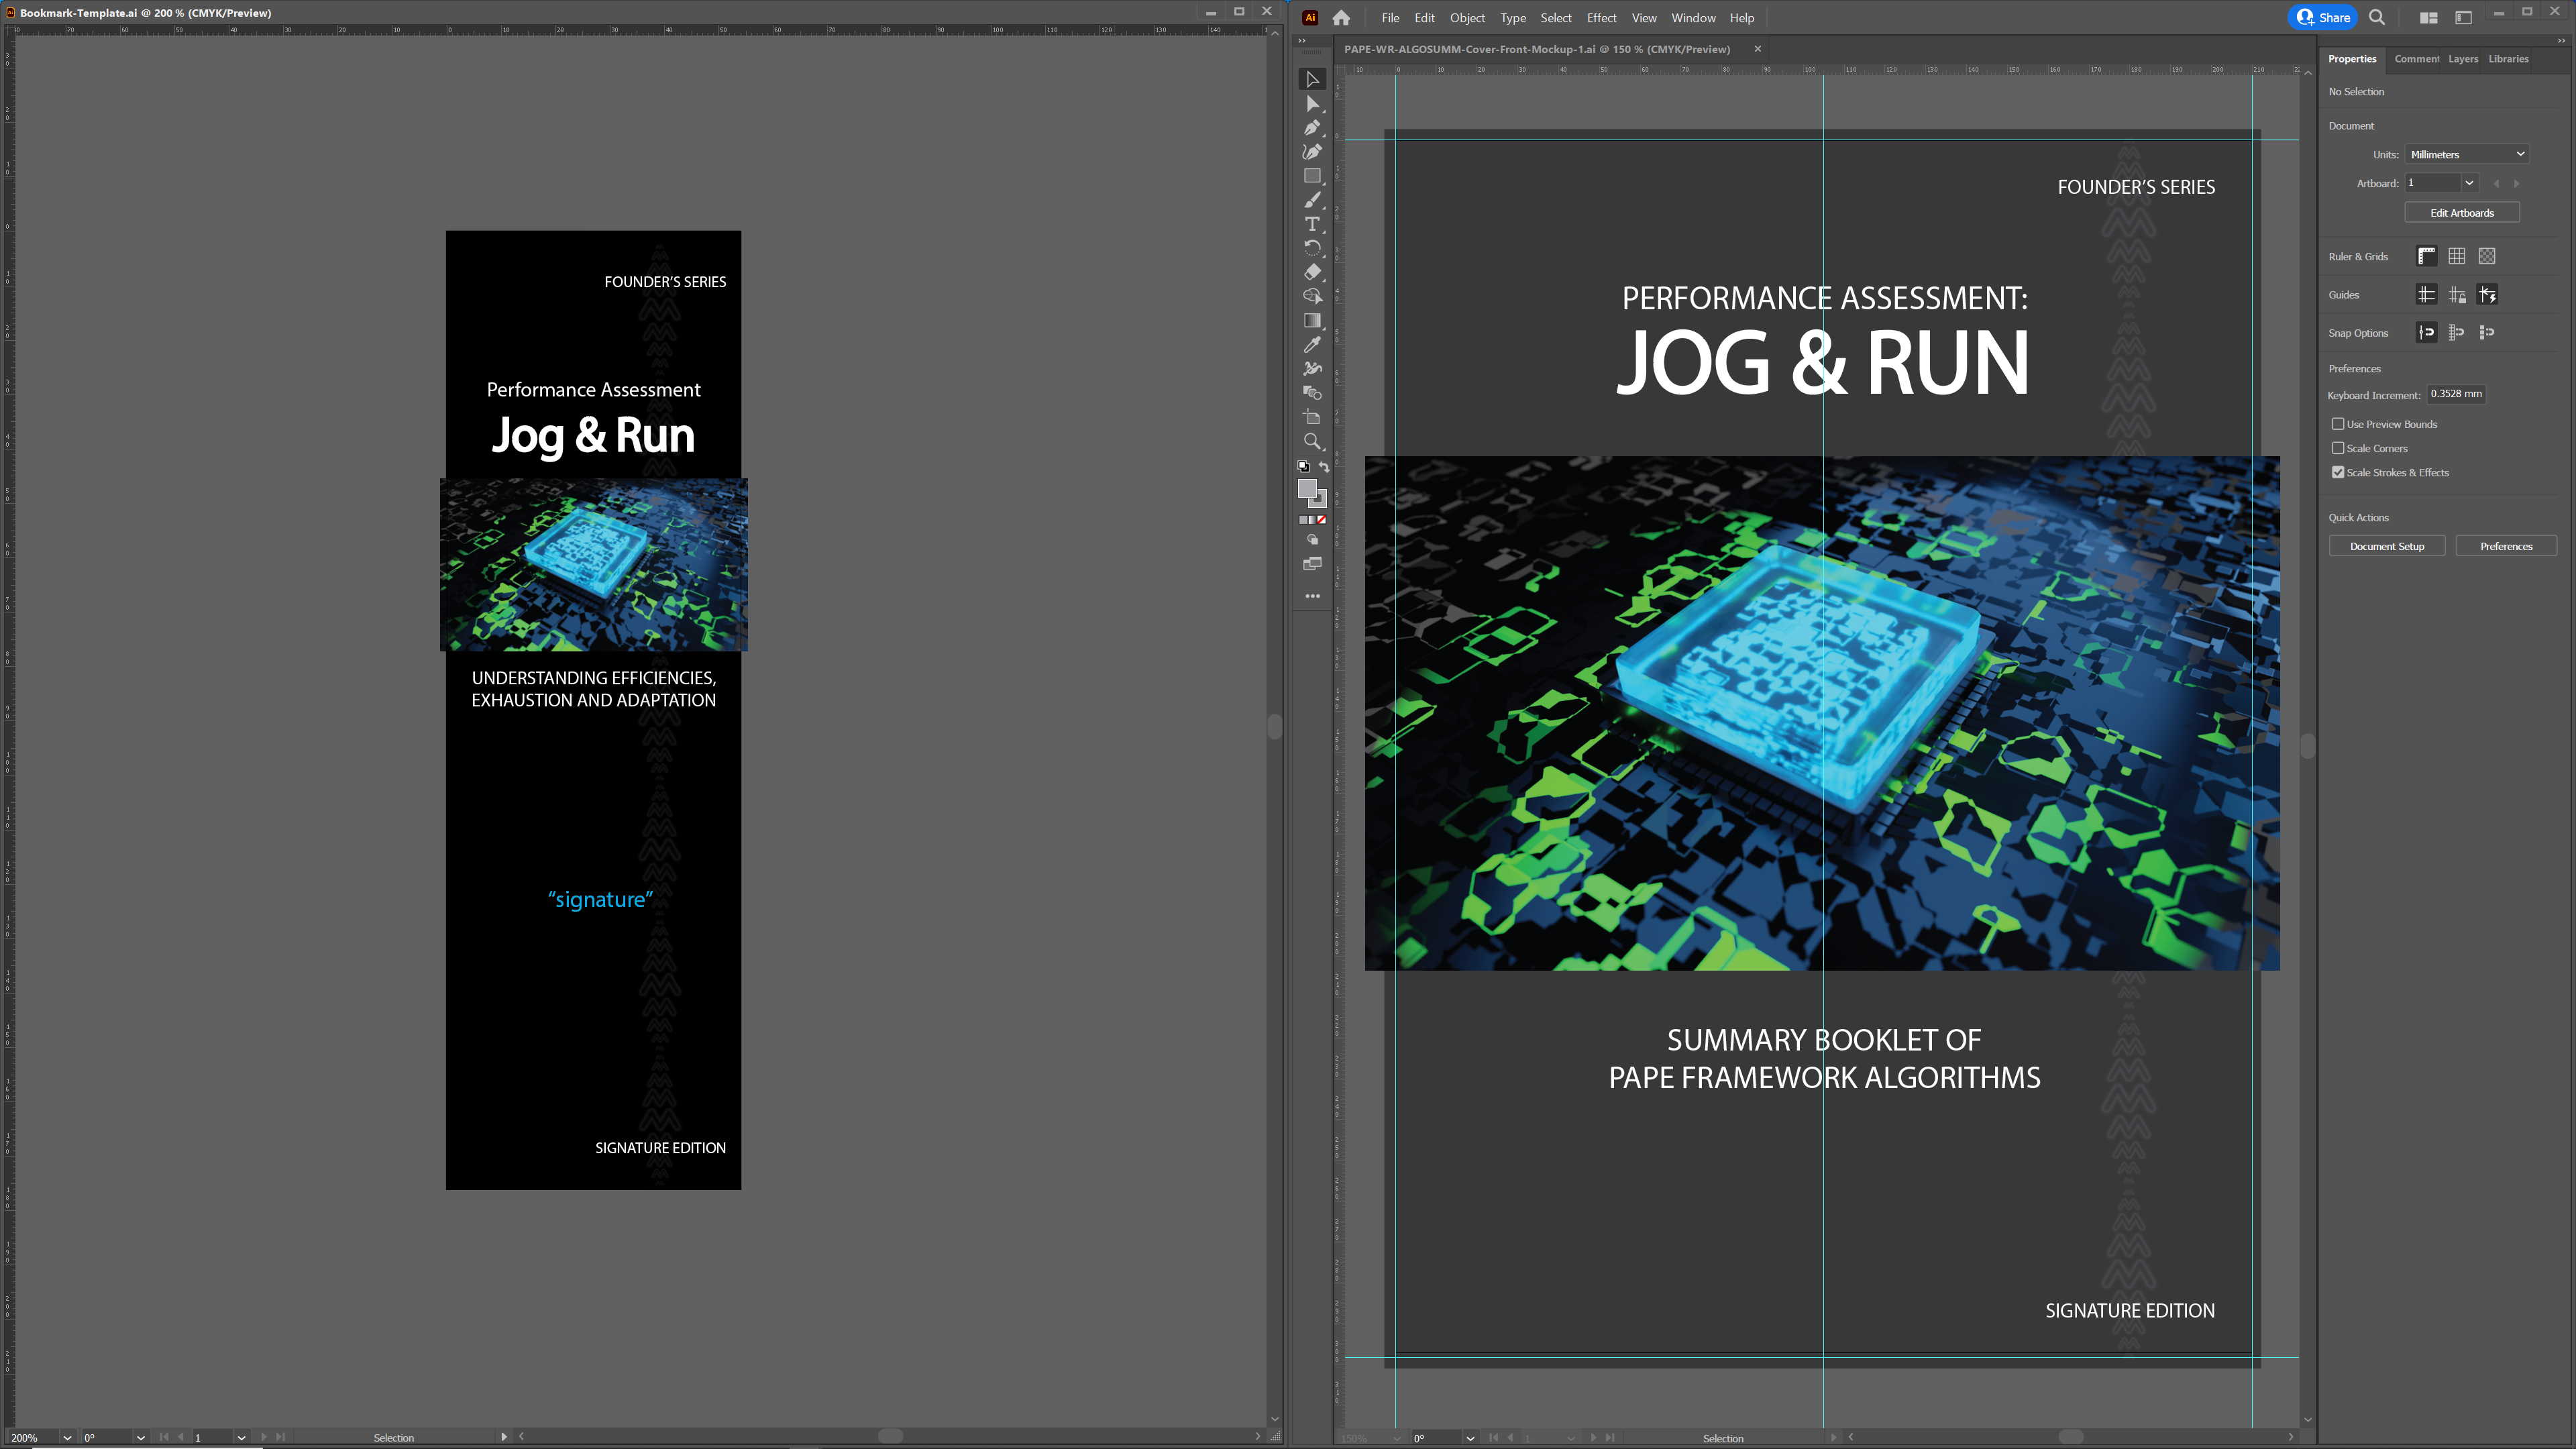Viewport: 2576px width, 1449px height.
Task: Click the None color mode swatch
Action: point(1322,520)
